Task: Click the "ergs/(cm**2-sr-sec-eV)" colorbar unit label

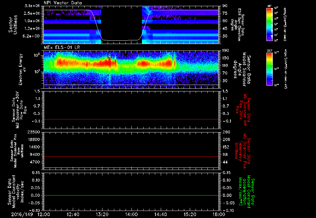Action: tap(286, 69)
